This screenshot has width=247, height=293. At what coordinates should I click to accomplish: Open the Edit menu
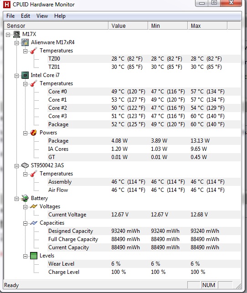[x=26, y=16]
